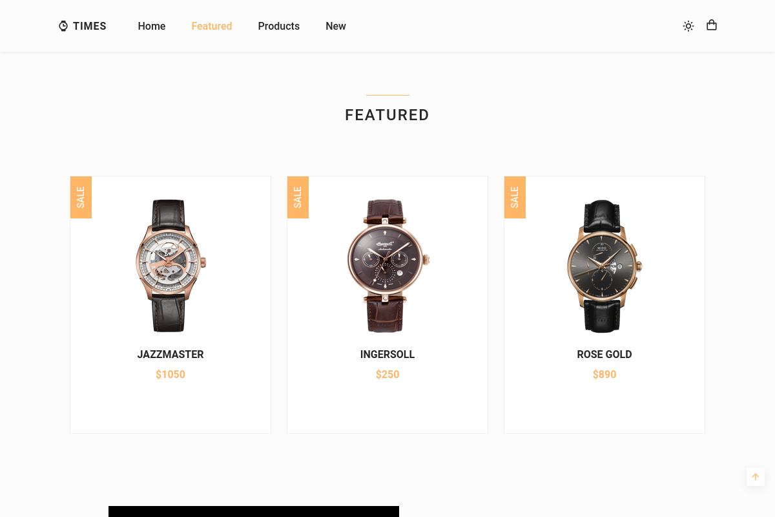Click the Ingersoll watch image
The height and width of the screenshot is (517, 775).
387,266
